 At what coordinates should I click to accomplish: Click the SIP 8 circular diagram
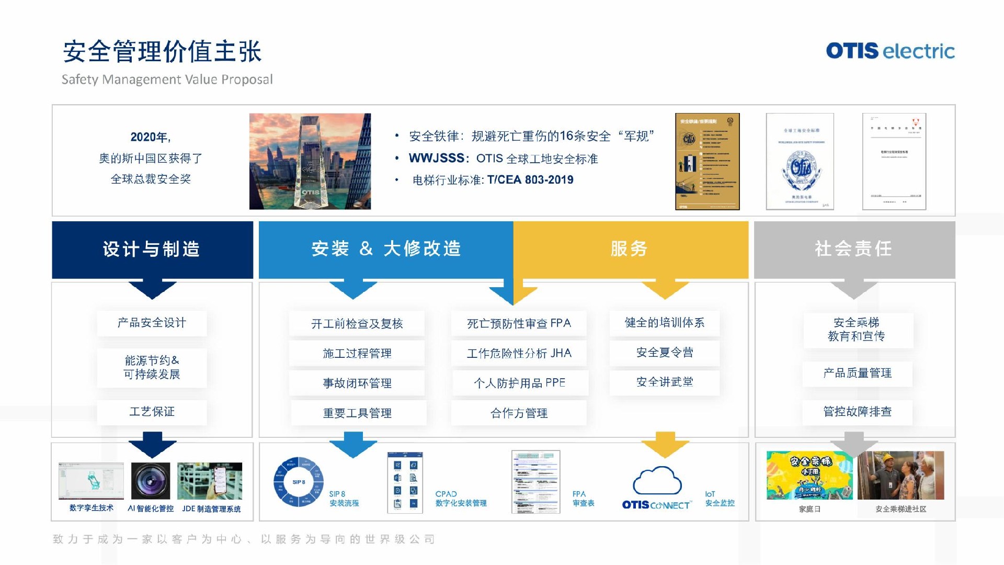(299, 482)
